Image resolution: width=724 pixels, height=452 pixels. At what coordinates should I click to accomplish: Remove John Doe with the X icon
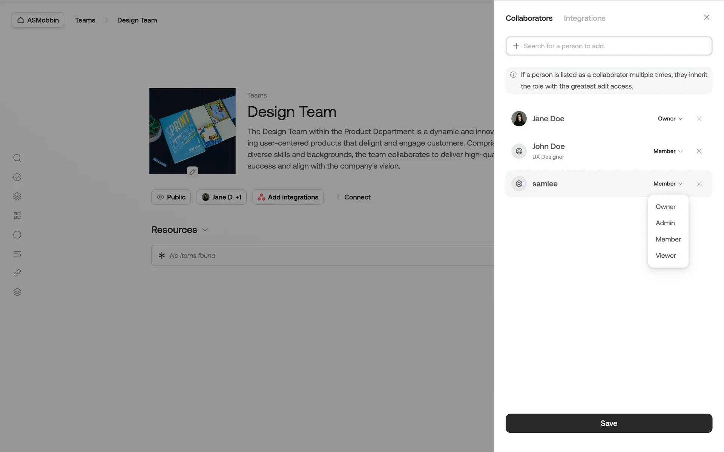coord(699,151)
